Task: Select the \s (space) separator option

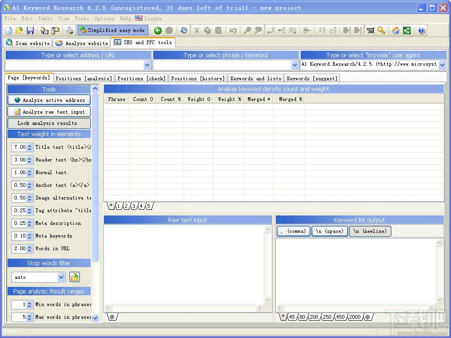Action: point(330,231)
